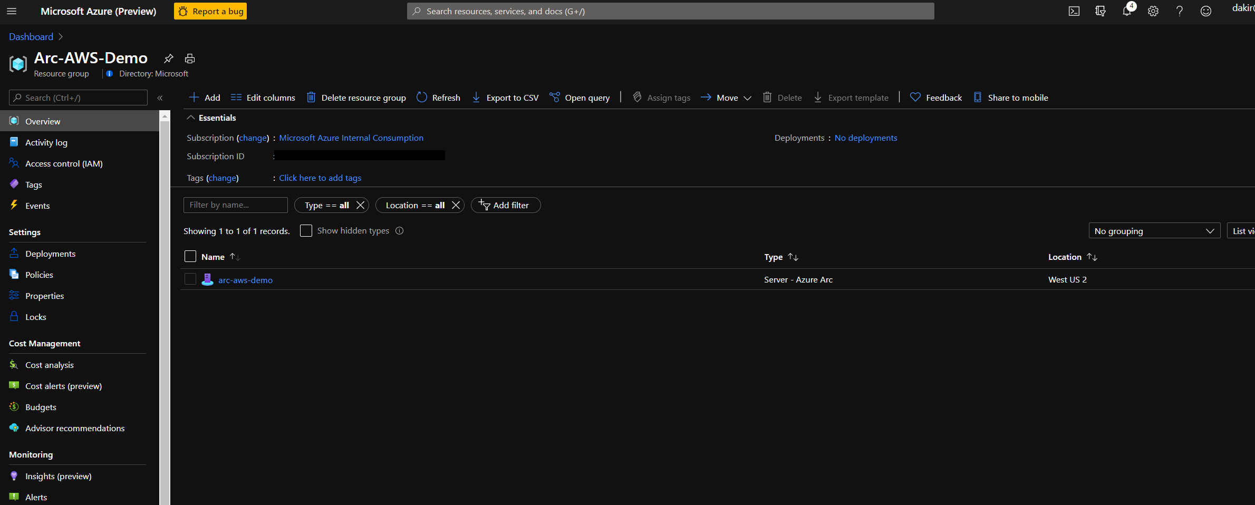Add a new resource with Add
Viewport: 1255px width, 505px height.
pos(205,98)
